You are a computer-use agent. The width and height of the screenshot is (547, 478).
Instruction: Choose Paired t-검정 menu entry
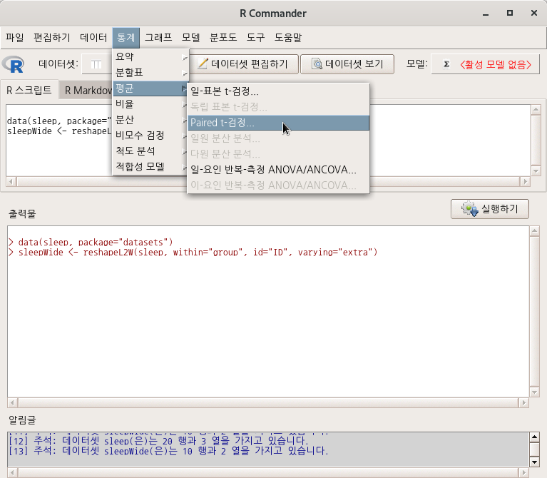coord(278,123)
